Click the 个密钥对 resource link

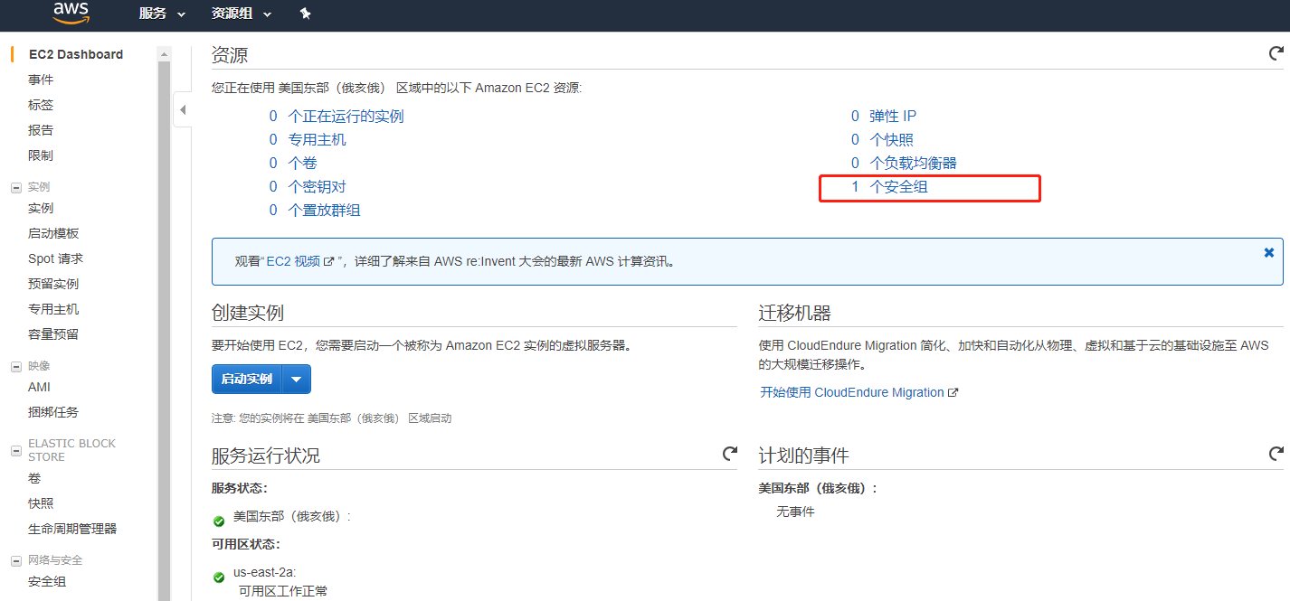(x=317, y=187)
